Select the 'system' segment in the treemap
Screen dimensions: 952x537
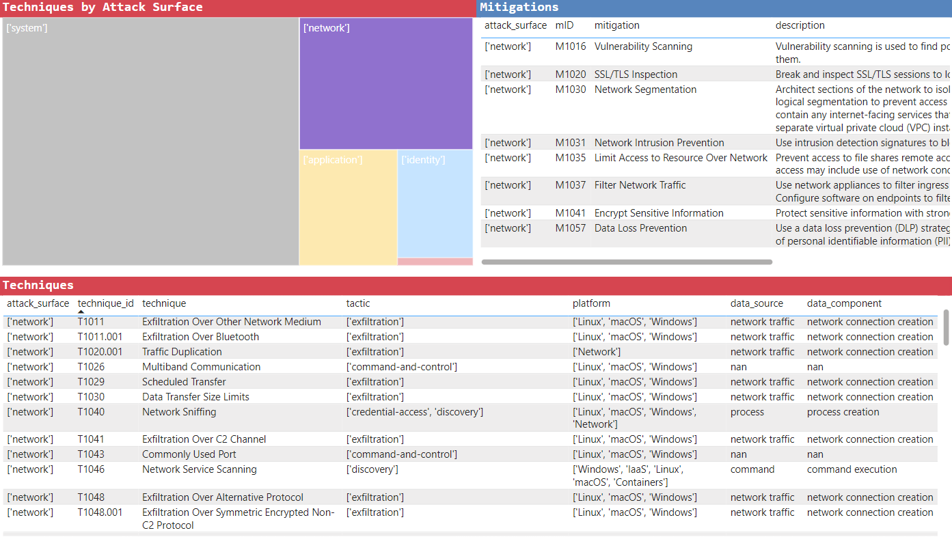coord(149,140)
